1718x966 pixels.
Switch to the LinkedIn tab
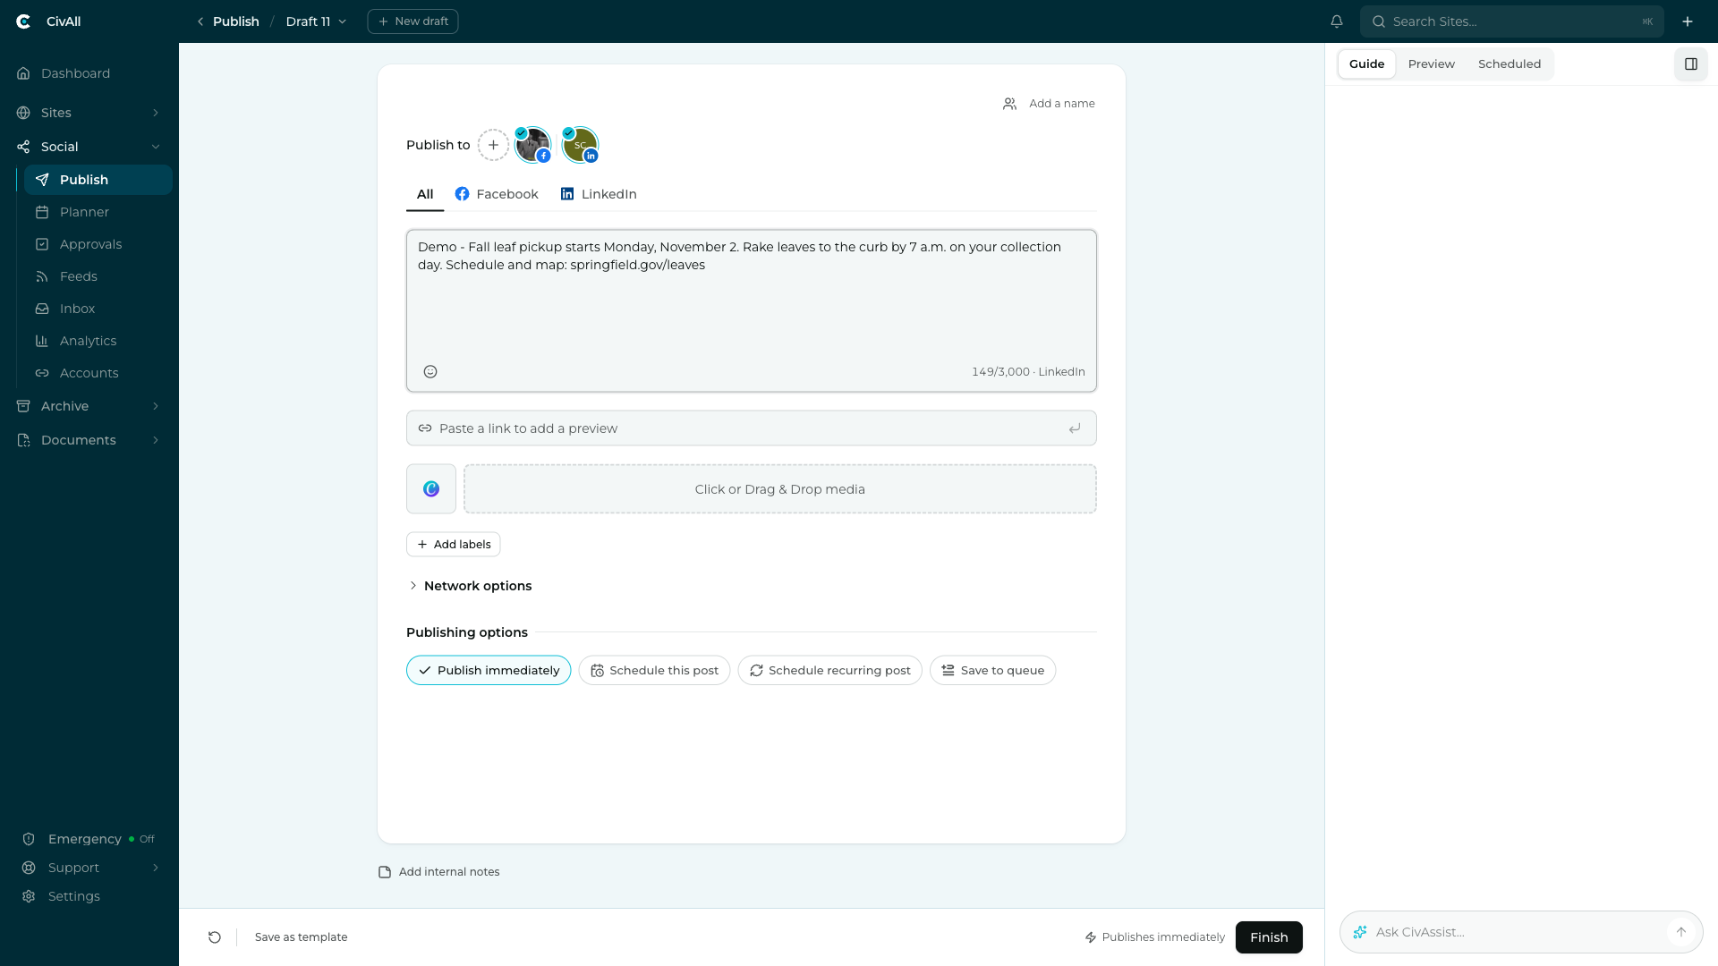coord(599,194)
